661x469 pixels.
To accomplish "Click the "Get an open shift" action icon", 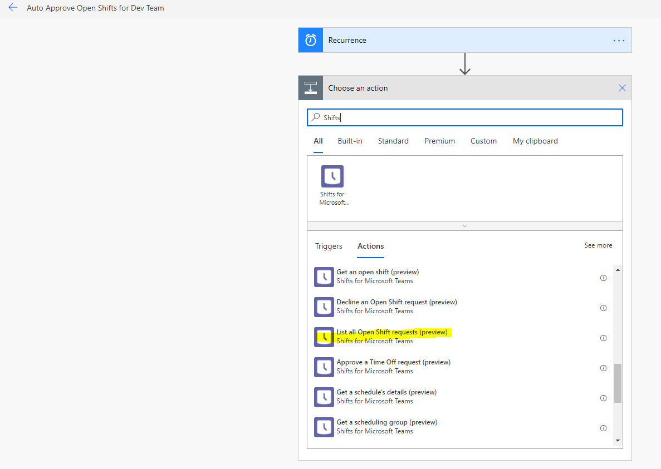I will pyautogui.click(x=324, y=277).
